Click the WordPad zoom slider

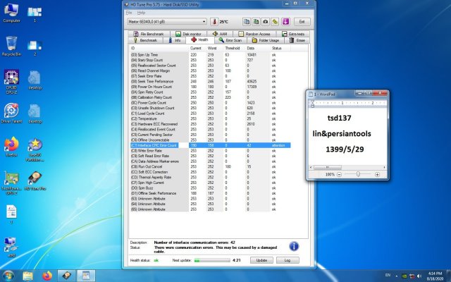[x=357, y=173]
